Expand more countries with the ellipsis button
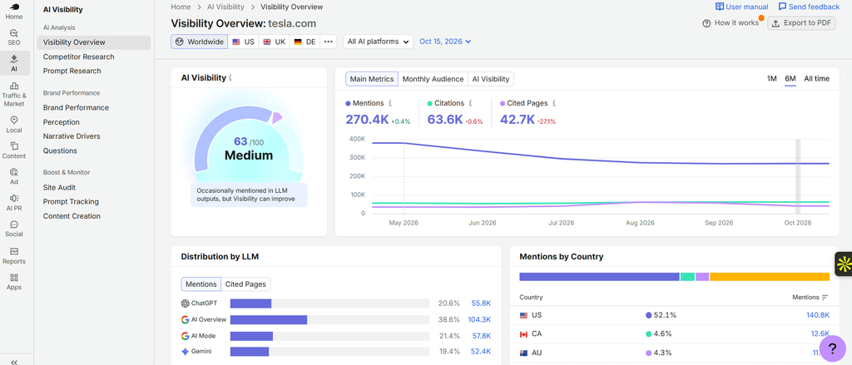 pyautogui.click(x=328, y=42)
